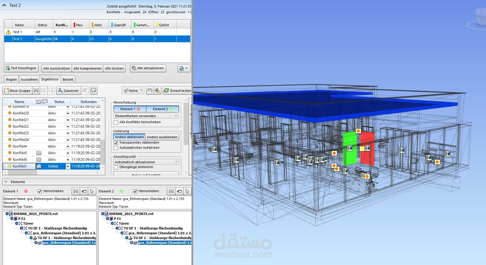Viewport: 486px width, 265px height.
Task: Click the green Element 2 color swatch in Elemente panel
Action: 122,191
